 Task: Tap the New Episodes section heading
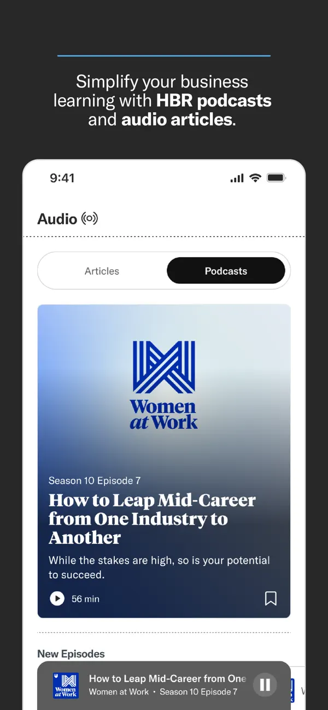(71, 654)
